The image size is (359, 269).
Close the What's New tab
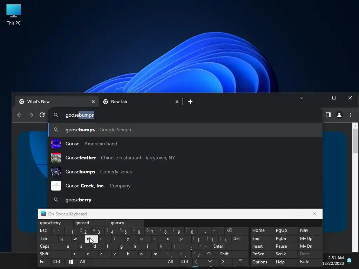[93, 102]
